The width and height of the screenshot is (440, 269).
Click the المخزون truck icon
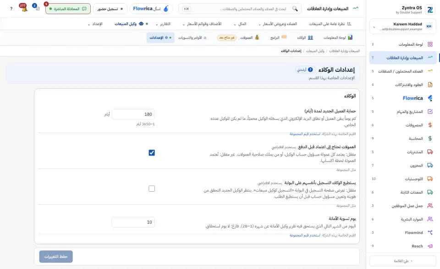click(x=430, y=165)
